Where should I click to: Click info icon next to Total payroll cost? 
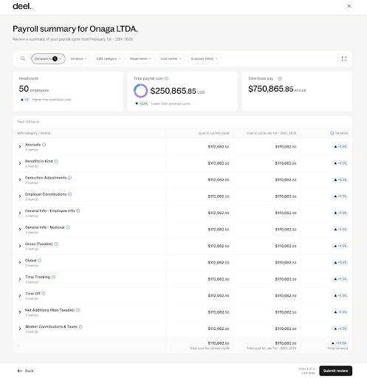pyautogui.click(x=166, y=78)
